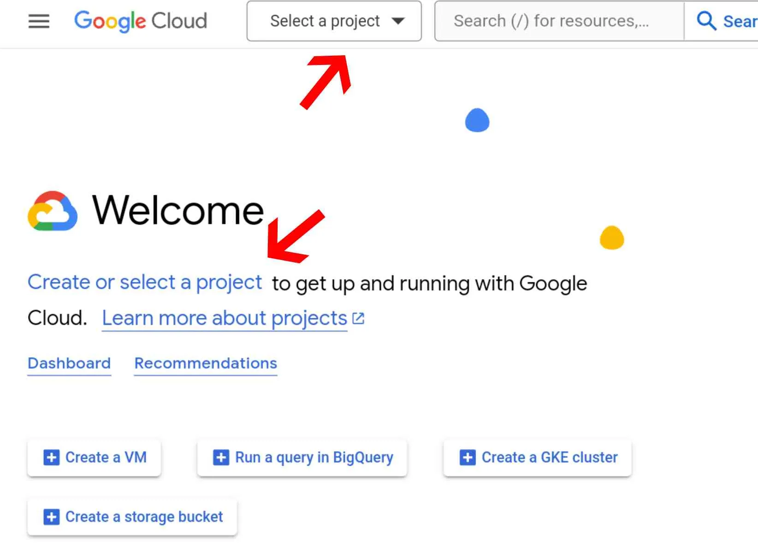Open the hamburger navigation menu
The width and height of the screenshot is (758, 544).
coord(39,21)
